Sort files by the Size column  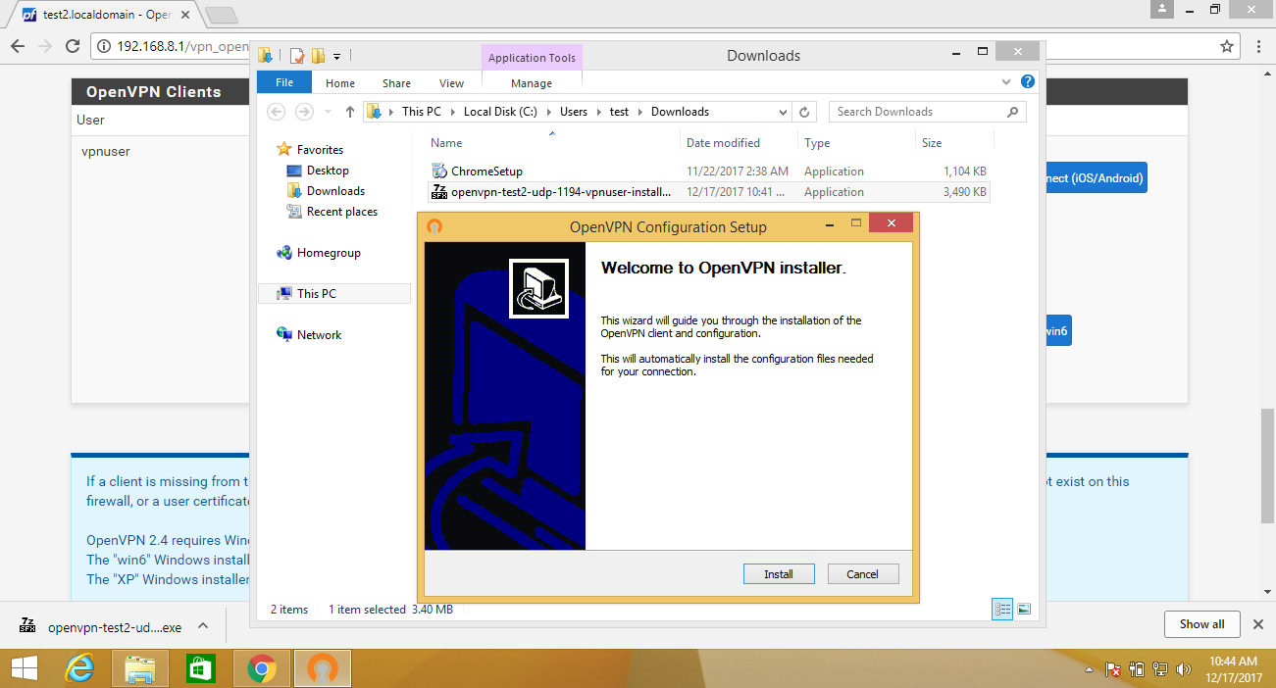pyautogui.click(x=932, y=143)
